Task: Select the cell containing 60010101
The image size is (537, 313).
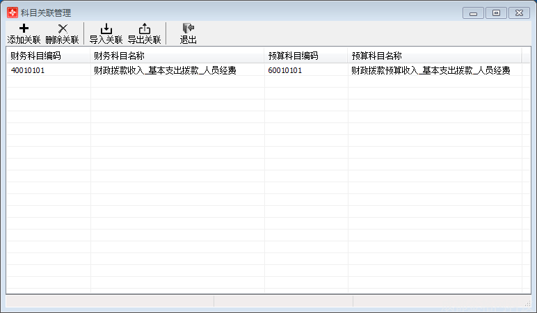Action: [x=284, y=70]
